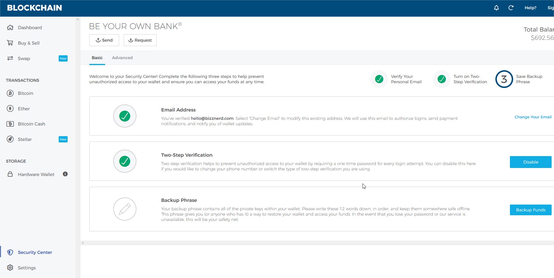Click Change Your Email link
The image size is (554, 278).
533,117
